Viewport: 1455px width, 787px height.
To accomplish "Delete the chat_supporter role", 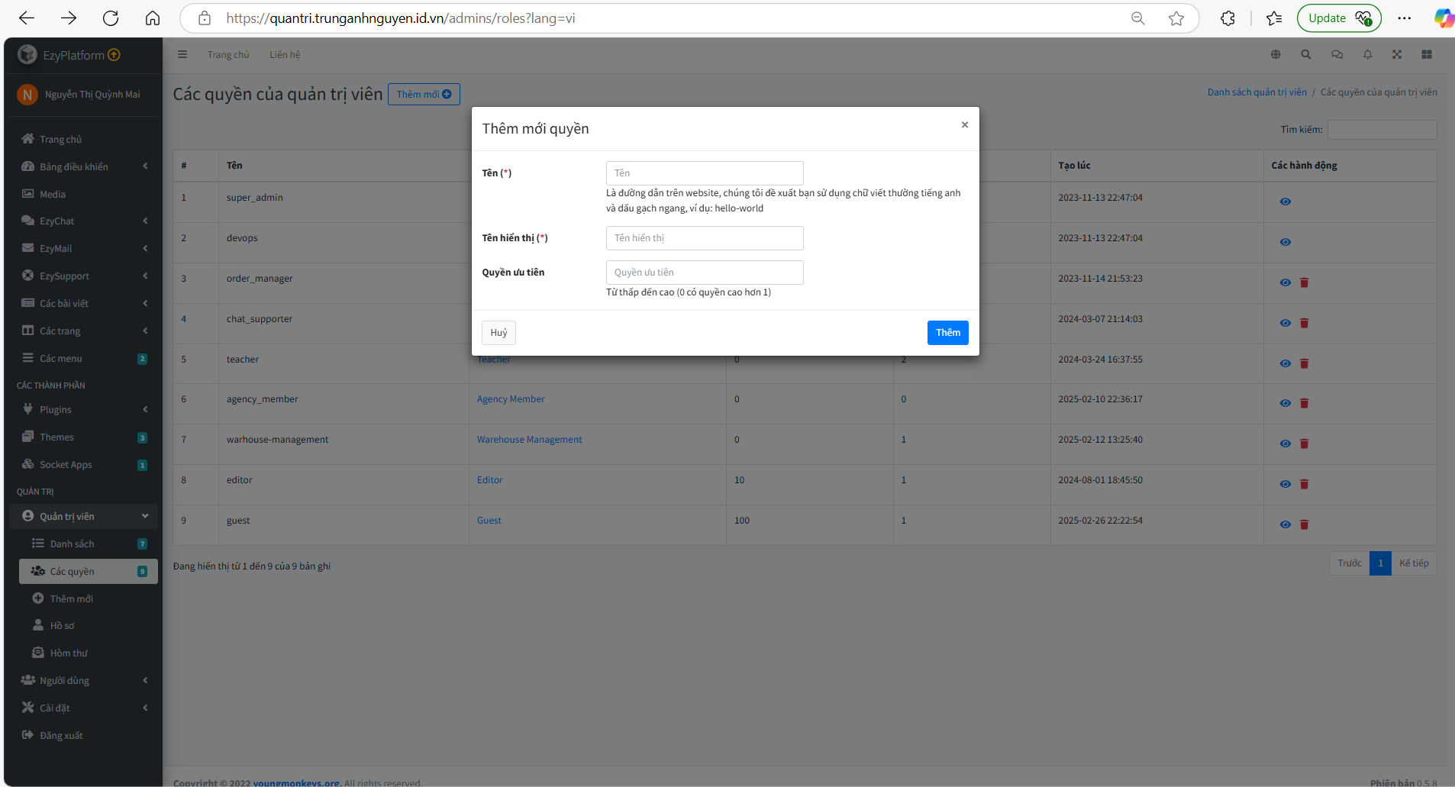I will tap(1305, 323).
